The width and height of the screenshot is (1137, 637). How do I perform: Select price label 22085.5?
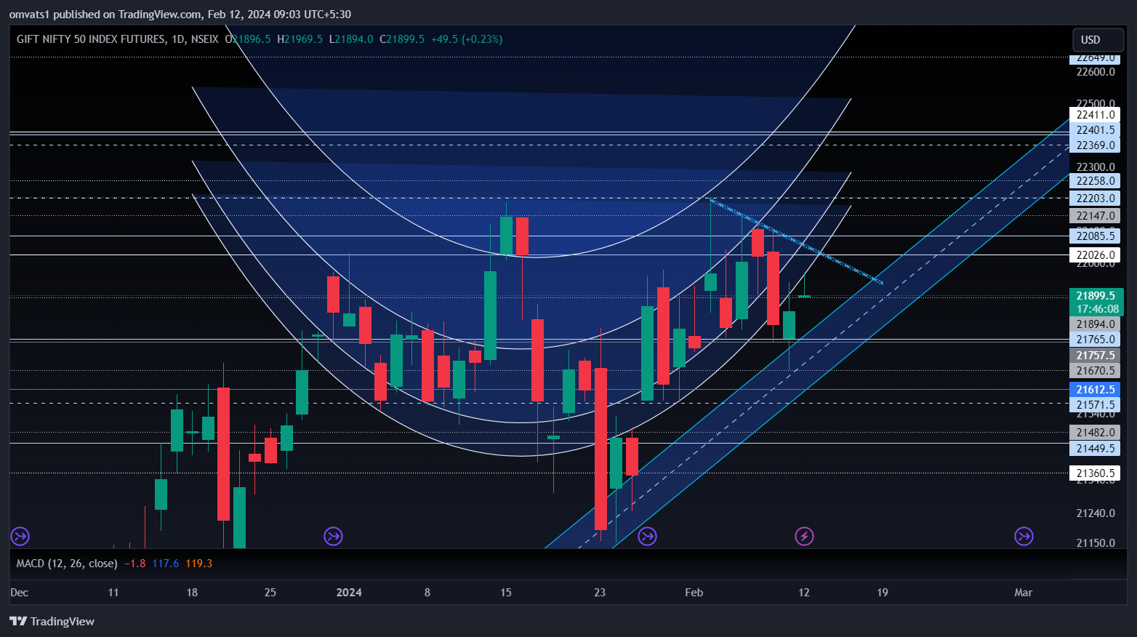tap(1095, 236)
